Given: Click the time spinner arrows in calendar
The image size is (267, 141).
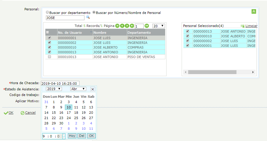Looking at the screenshot, I should point(64,136).
